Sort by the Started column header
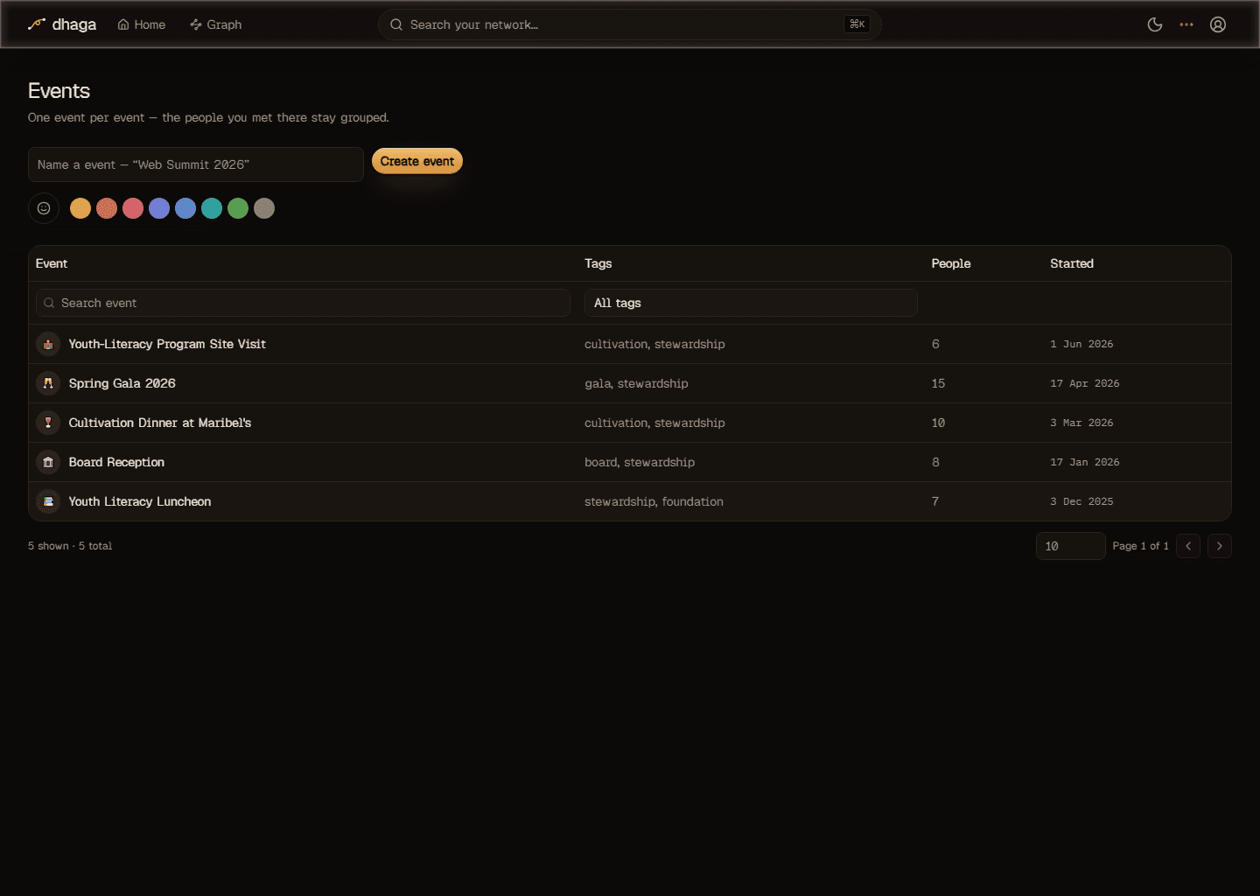The height and width of the screenshot is (896, 1260). [1072, 263]
